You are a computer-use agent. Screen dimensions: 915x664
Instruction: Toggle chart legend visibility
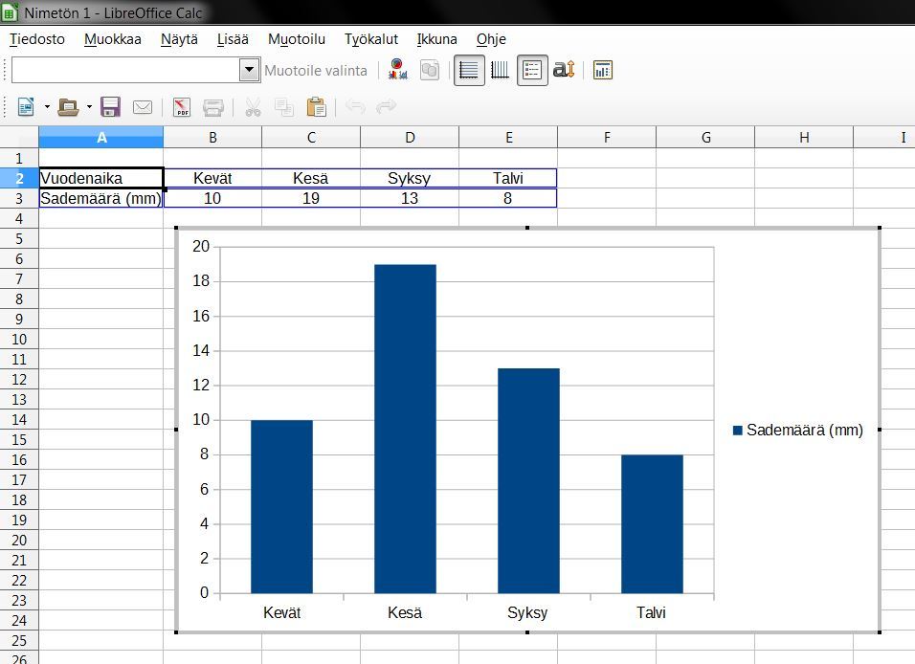[x=533, y=70]
